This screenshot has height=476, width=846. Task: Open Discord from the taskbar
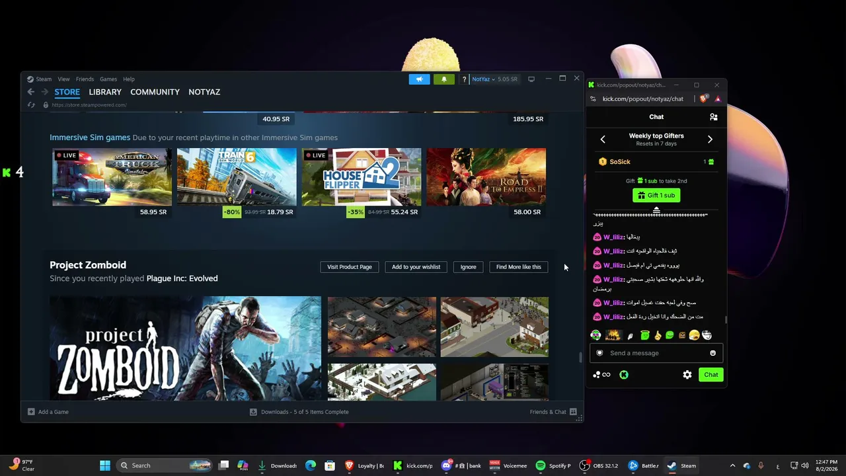463,465
